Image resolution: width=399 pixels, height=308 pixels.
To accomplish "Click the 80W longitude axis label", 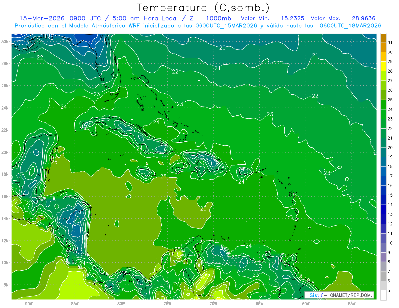I will [x=121, y=304].
